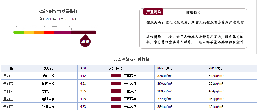The width and height of the screenshot is (258, 111).
Task: Click the AQI value 442
Action: point(83,76)
